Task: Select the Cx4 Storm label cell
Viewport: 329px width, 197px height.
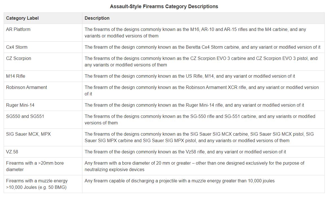Action: click(17, 47)
